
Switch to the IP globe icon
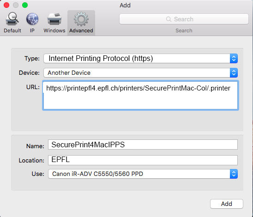(32, 19)
